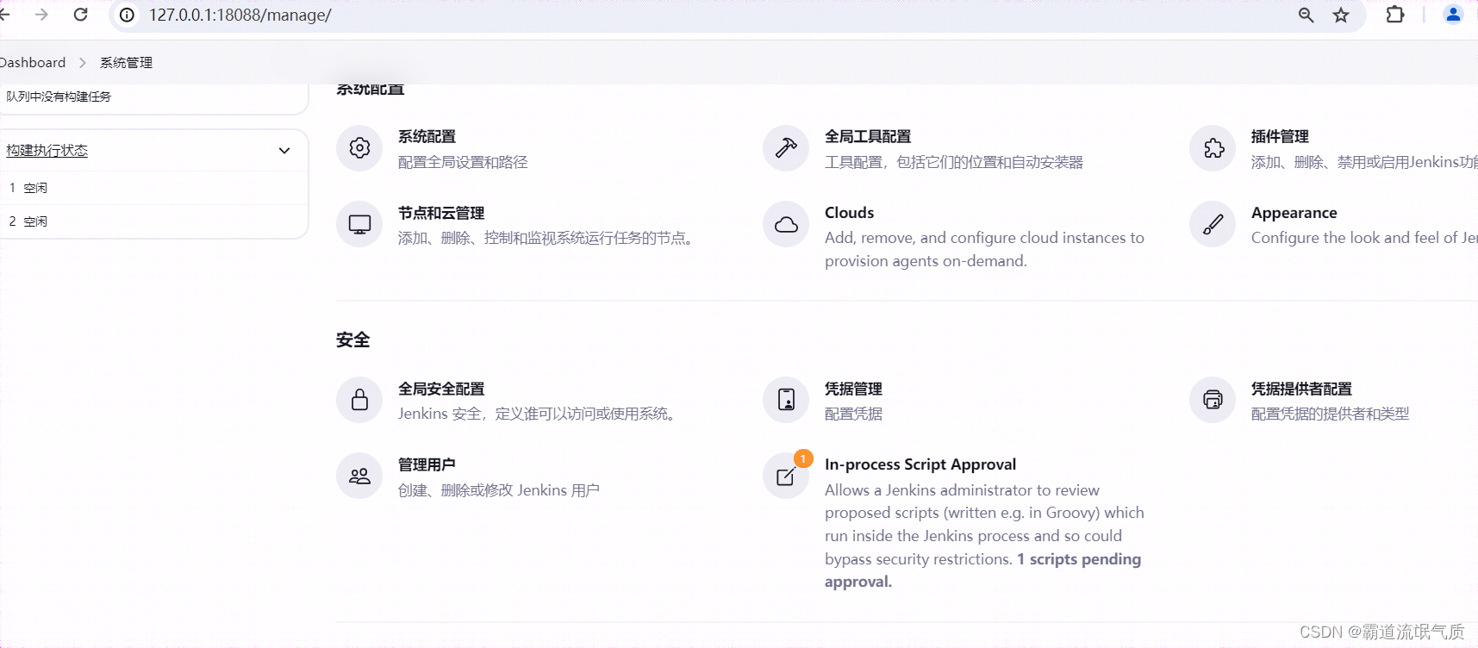Collapse the 构建执行状态 panel chevron

tap(284, 151)
